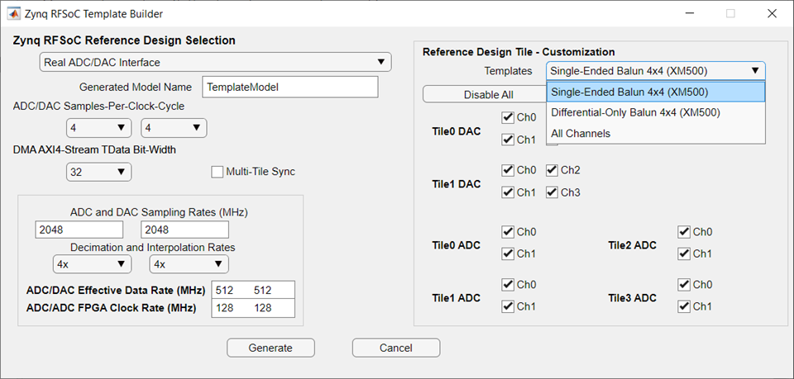The image size is (794, 379).
Task: Enable the Multi-Tile Sync checkbox
Action: coord(218,172)
